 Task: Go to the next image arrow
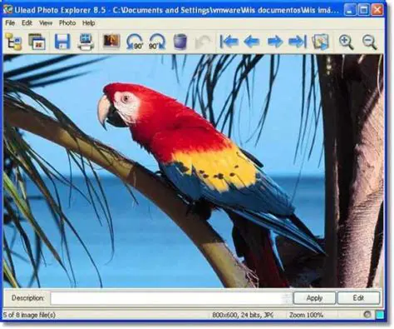(275, 42)
